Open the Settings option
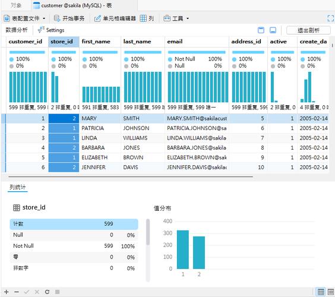 [51, 30]
